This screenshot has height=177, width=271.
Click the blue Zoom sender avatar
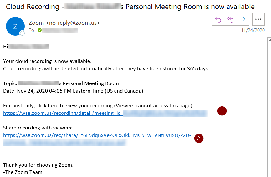[15, 26]
